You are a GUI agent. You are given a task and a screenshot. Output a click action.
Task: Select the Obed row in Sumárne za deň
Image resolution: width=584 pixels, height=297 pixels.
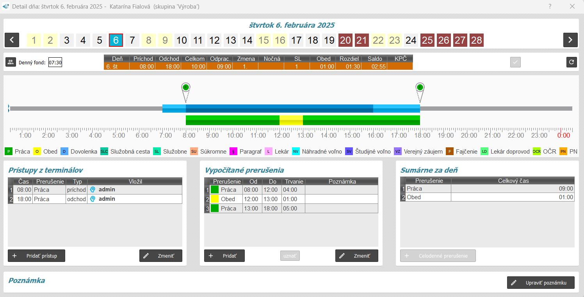487,197
